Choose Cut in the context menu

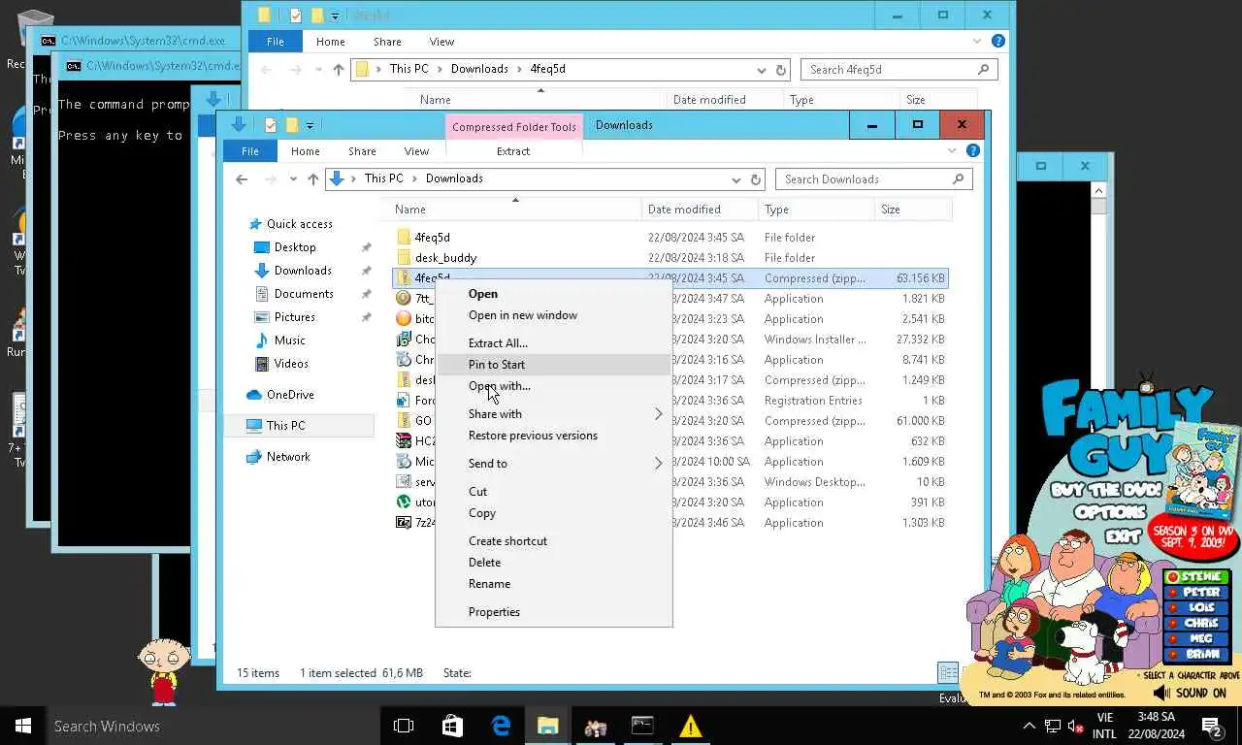(x=477, y=492)
